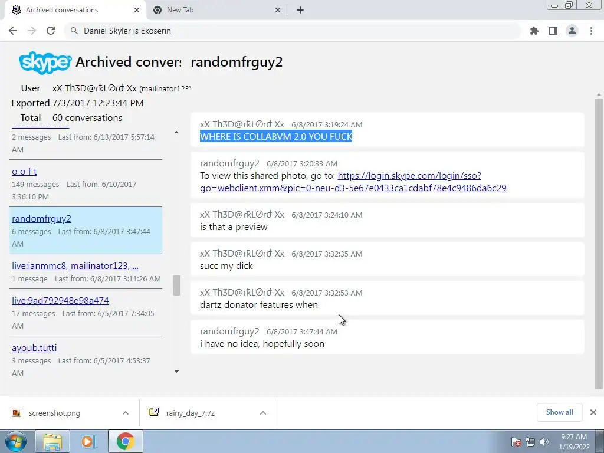The width and height of the screenshot is (604, 453).
Task: Click conversation list scroll down arrow
Action: pos(176,372)
